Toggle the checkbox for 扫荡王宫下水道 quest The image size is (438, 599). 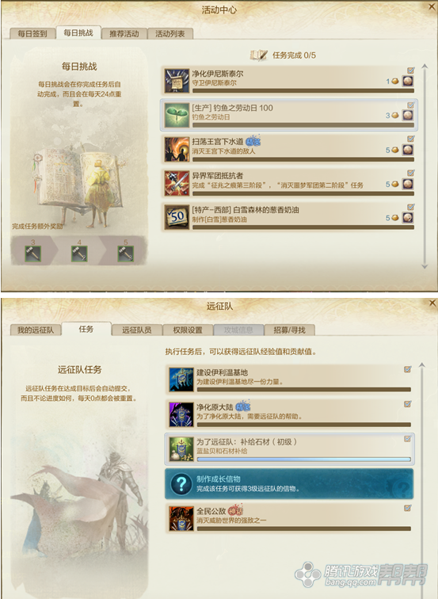410,139
